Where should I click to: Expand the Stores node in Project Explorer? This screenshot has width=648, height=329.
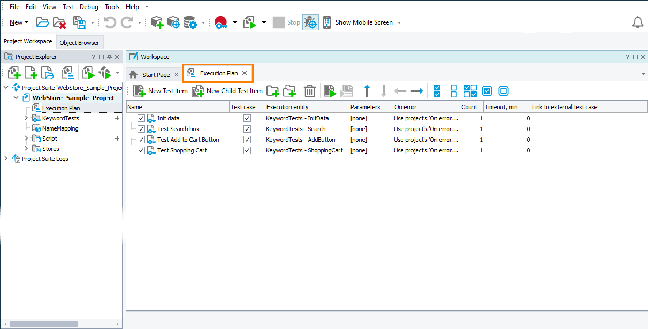click(26, 148)
